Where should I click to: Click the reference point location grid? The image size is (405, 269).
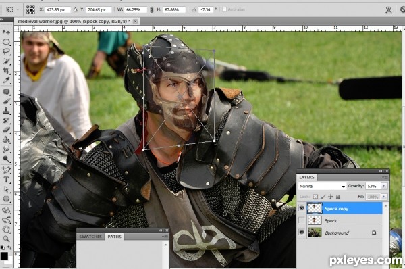tap(30, 10)
